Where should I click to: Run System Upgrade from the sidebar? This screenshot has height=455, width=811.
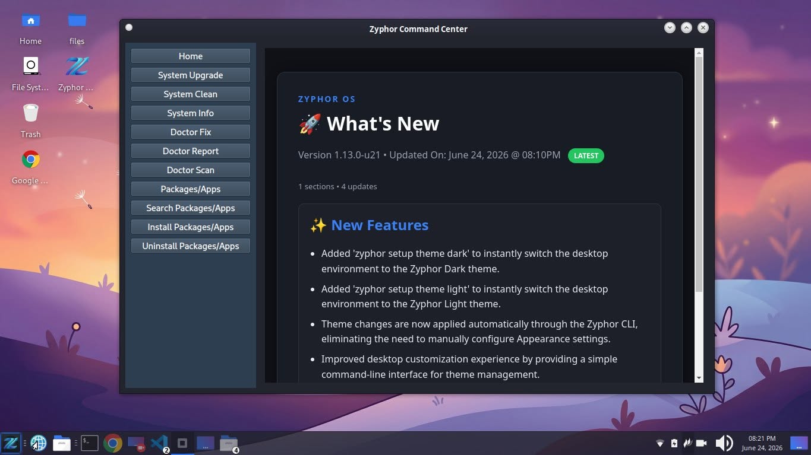191,75
